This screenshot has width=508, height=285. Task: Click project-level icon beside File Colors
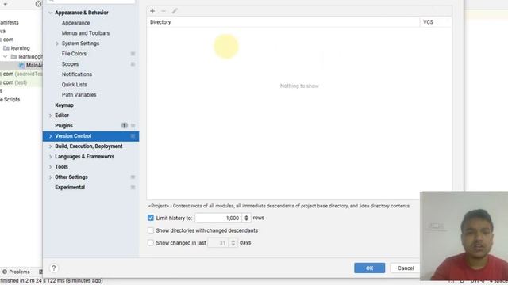coord(133,54)
